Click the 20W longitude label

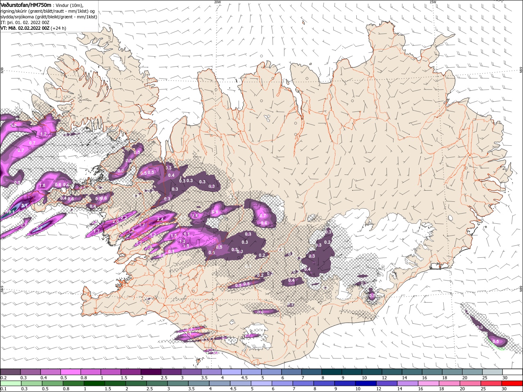coord(217,2)
